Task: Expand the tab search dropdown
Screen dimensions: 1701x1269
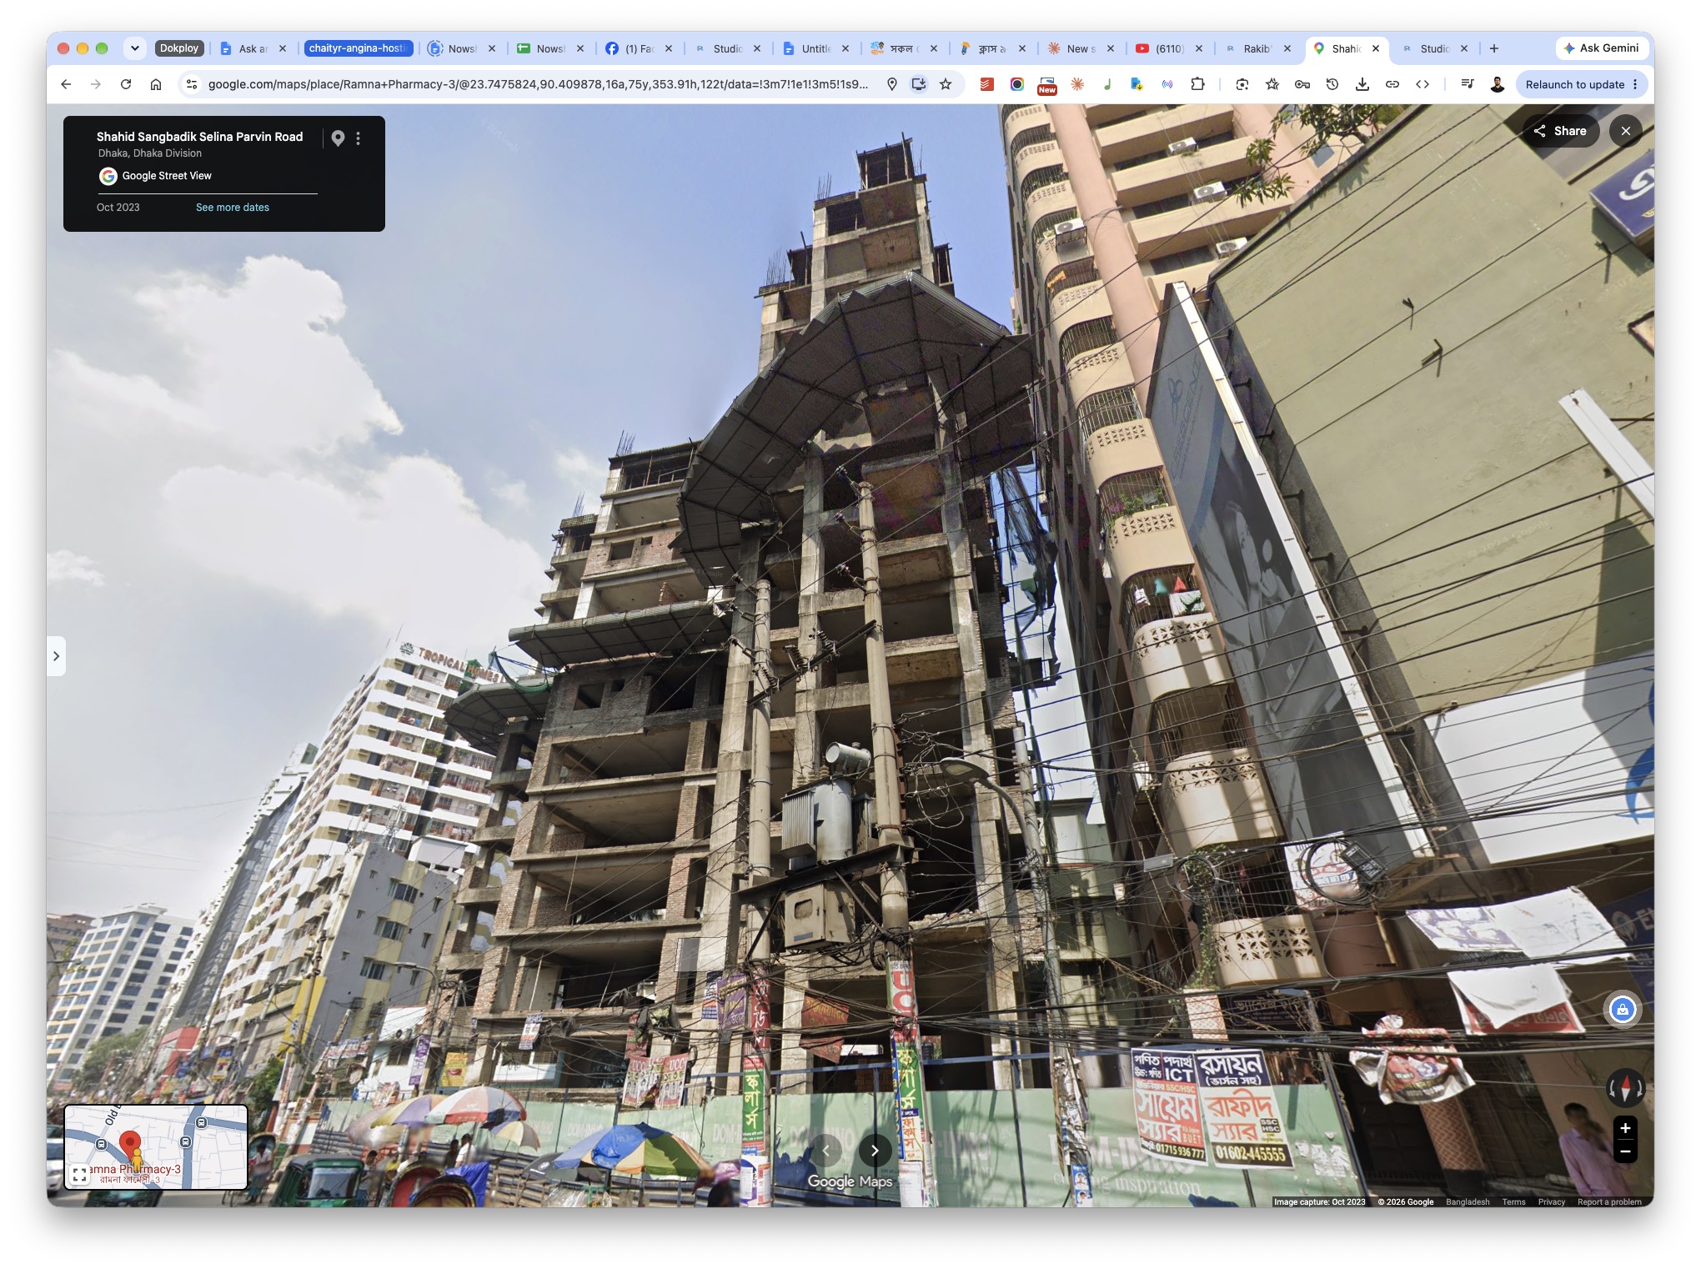Action: tap(135, 48)
